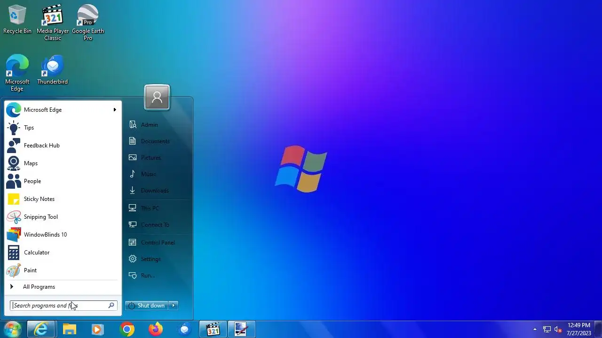Select Media Player Classic desktop icon

click(x=53, y=23)
